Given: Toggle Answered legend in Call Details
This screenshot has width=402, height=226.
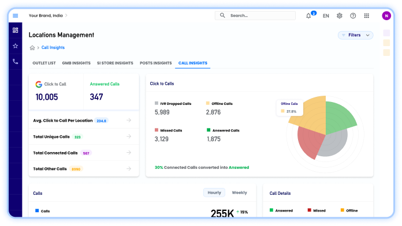Looking at the screenshot, I should tap(281, 210).
